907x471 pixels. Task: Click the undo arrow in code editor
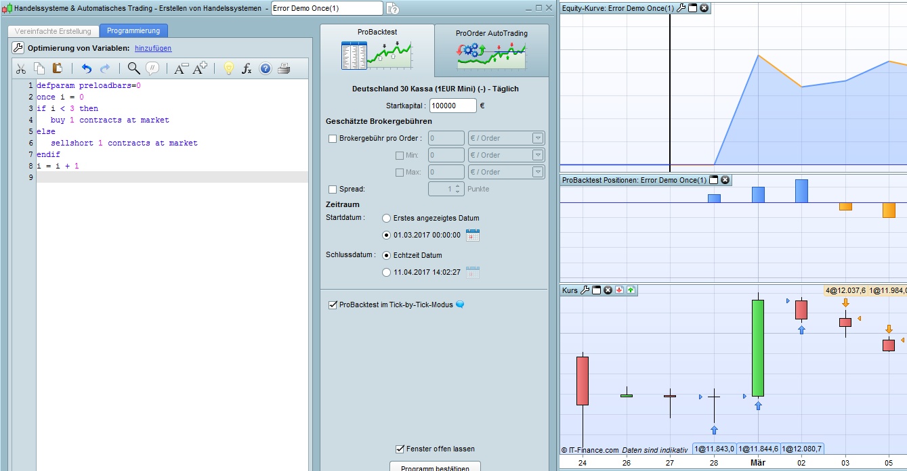click(x=86, y=68)
